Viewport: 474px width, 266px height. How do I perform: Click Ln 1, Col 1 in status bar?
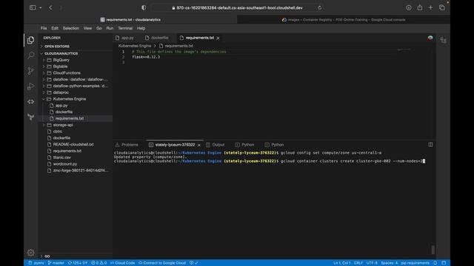click(341, 263)
